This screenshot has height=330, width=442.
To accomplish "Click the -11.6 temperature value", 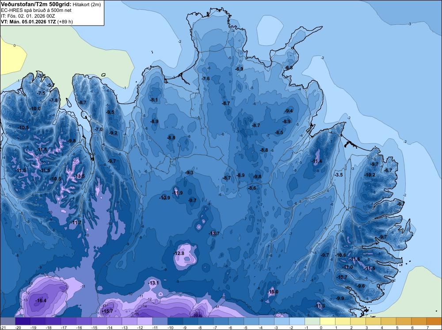I will tap(355, 259).
